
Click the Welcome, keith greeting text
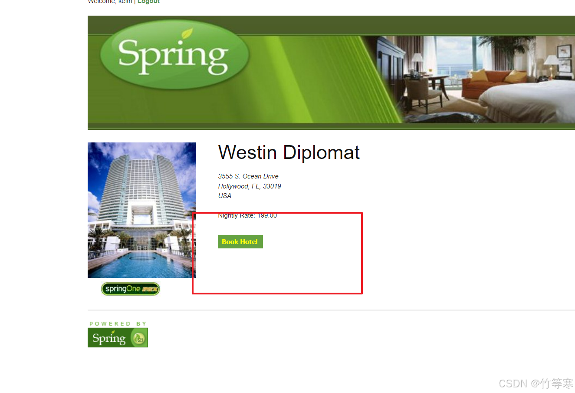click(110, 2)
